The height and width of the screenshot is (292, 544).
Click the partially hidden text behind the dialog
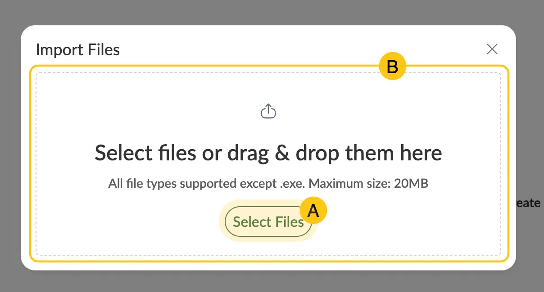529,203
